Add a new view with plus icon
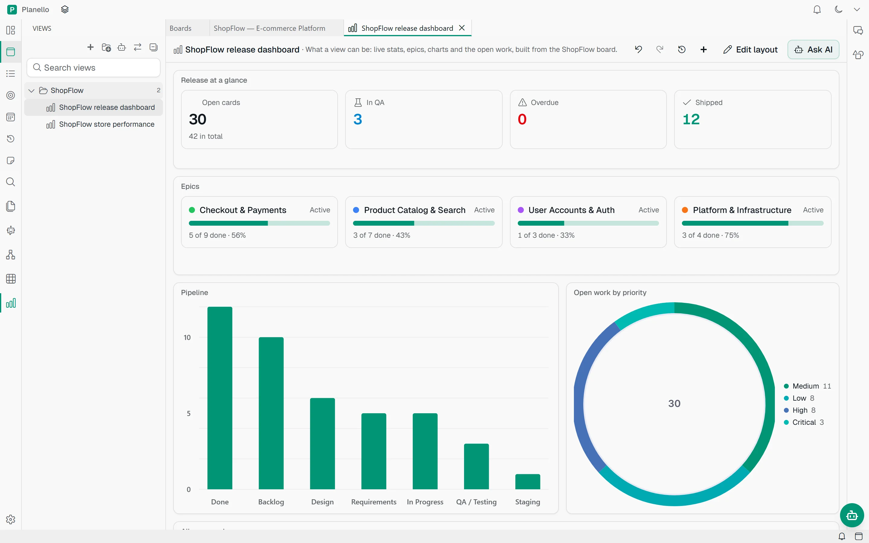Image resolution: width=869 pixels, height=543 pixels. tap(91, 47)
